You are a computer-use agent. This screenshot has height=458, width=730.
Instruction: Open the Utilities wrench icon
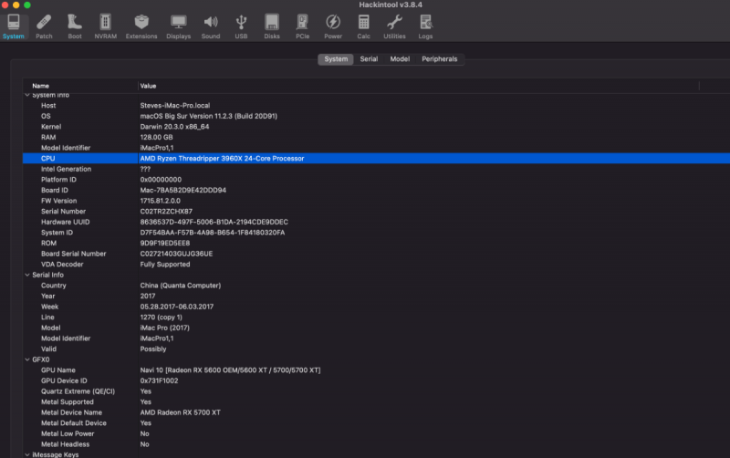(394, 26)
